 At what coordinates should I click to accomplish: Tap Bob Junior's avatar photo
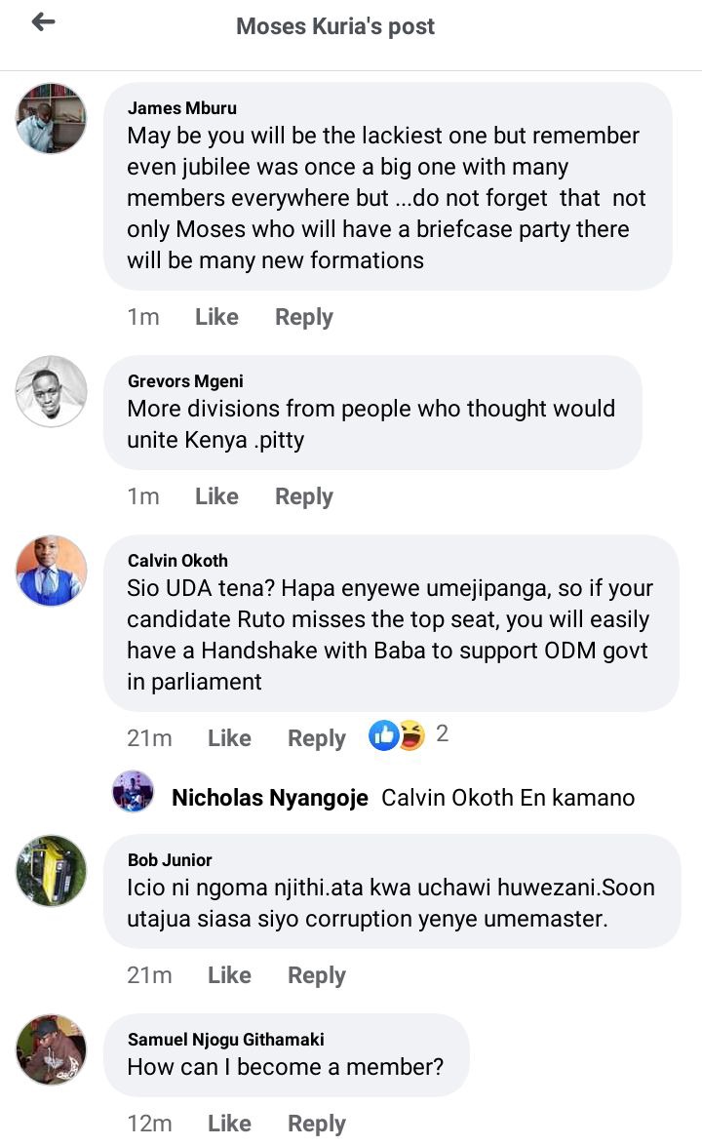[x=52, y=870]
